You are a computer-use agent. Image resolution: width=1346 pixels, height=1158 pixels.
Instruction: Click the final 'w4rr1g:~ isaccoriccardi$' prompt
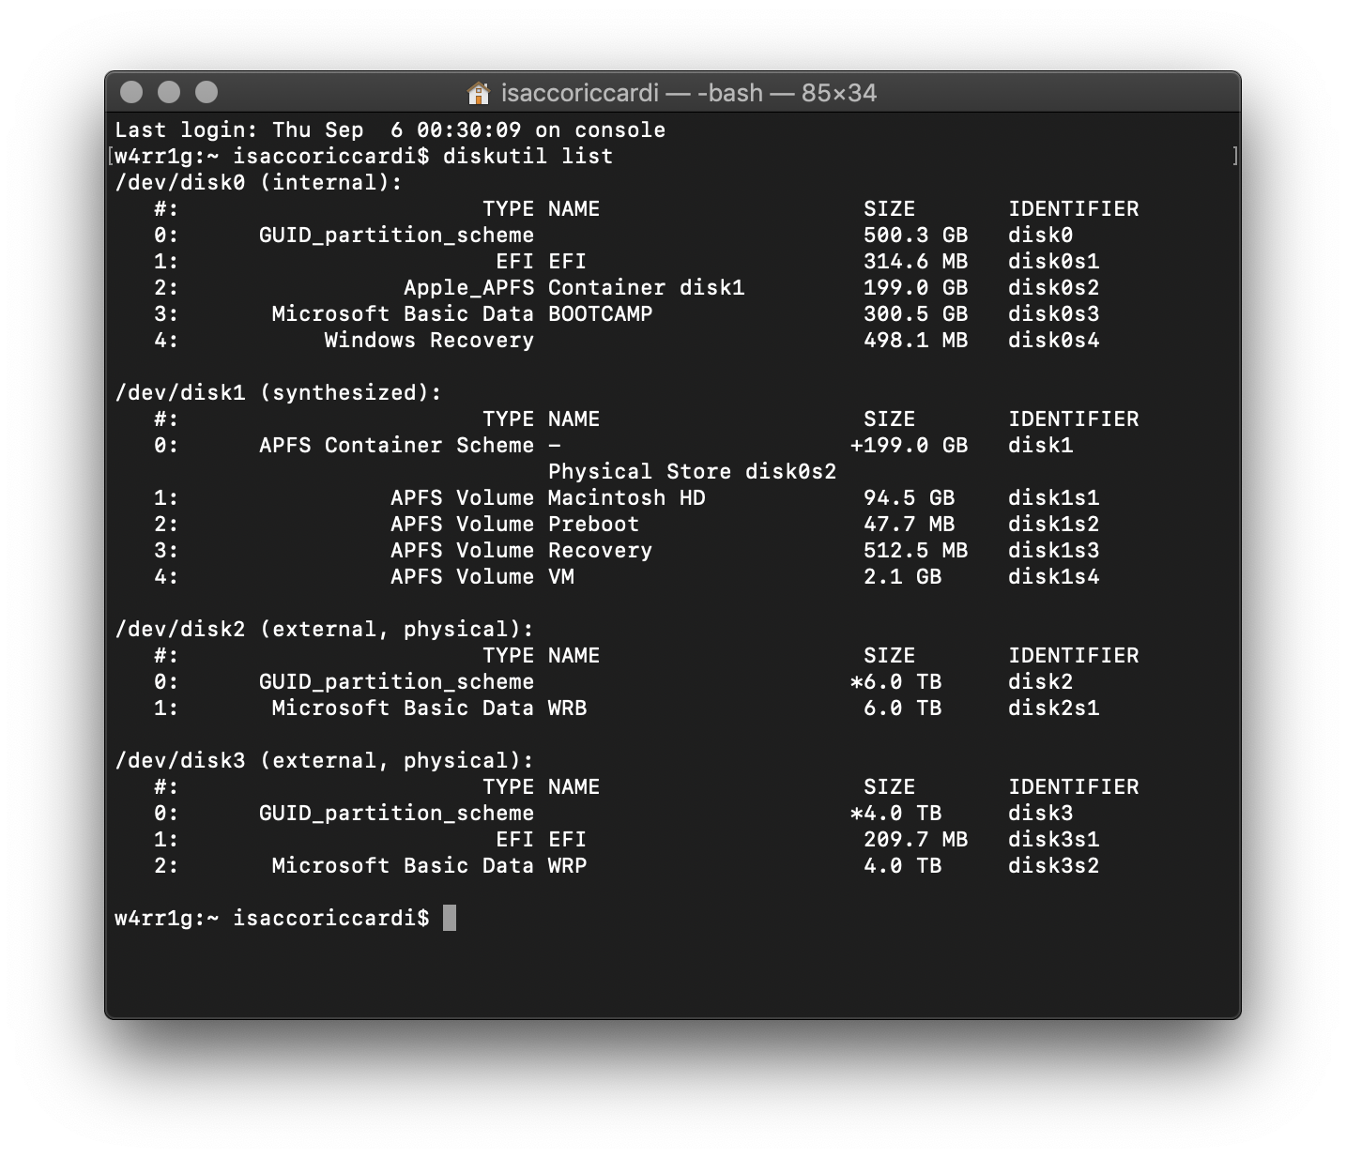pyautogui.click(x=272, y=918)
